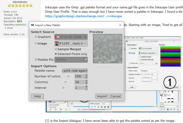Click the Import button
Viewport: 183px width, 123px height.
(102, 96)
